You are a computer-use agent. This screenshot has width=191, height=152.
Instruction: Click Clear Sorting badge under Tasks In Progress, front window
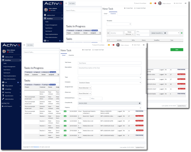coord(53,72)
